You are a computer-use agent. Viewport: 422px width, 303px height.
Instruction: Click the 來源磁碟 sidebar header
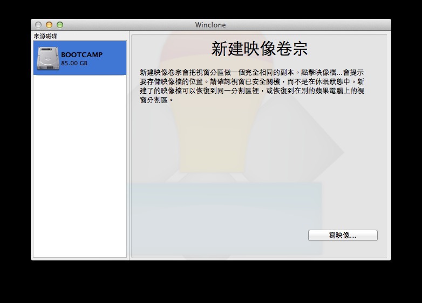(45, 36)
